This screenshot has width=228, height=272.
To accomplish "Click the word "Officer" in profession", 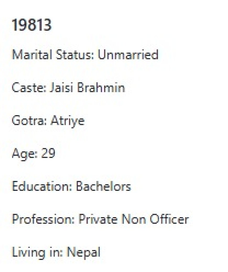I will pos(169,219).
